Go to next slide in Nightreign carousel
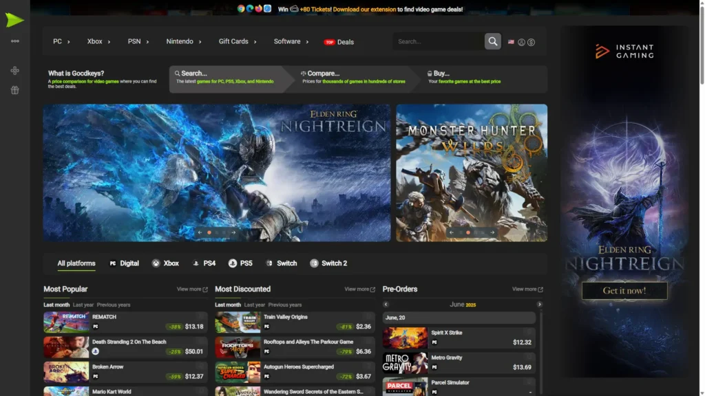The width and height of the screenshot is (705, 396). 233,232
